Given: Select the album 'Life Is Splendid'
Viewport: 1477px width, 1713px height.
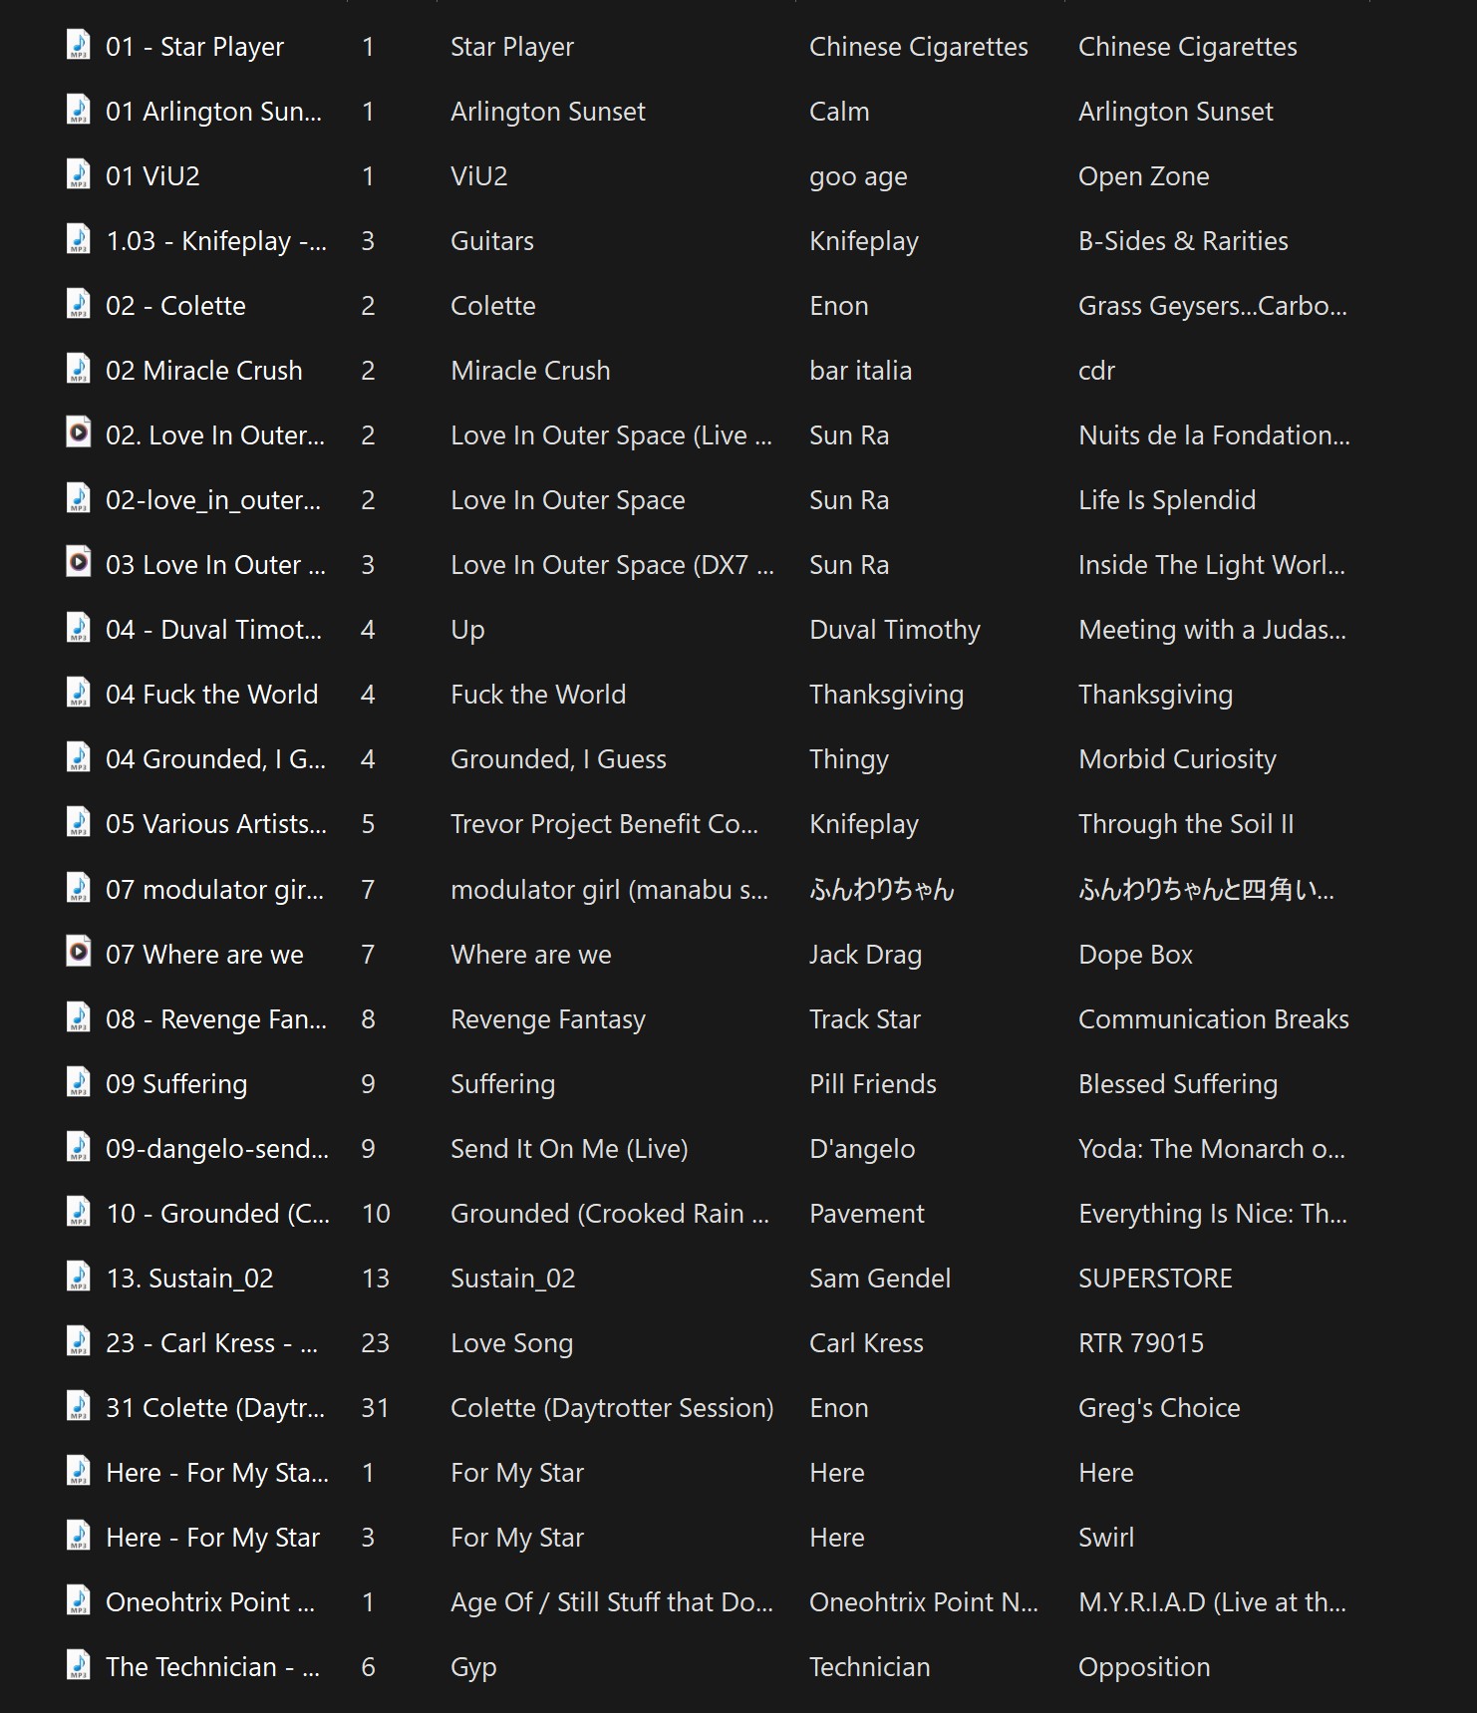Looking at the screenshot, I should pyautogui.click(x=1167, y=500).
